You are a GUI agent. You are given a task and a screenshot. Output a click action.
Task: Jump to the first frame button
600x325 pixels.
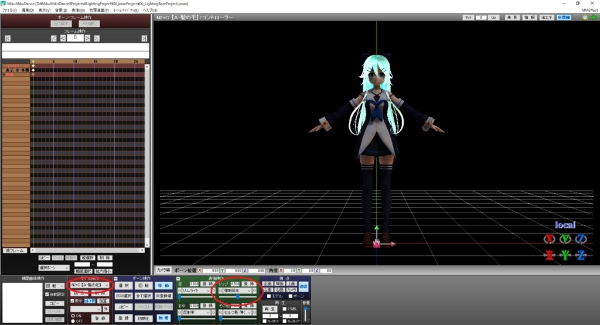8,38
